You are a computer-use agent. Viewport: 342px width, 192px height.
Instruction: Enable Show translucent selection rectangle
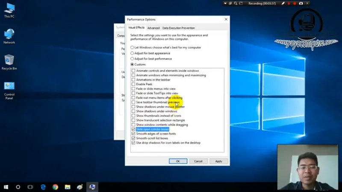point(133,120)
